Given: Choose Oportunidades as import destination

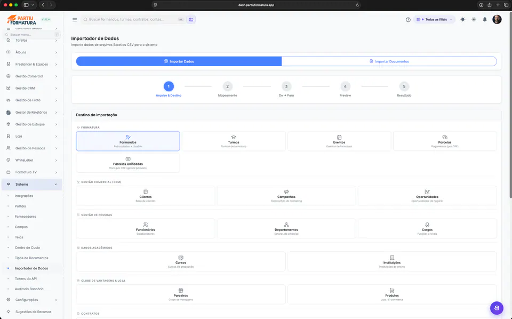Looking at the screenshot, I should coord(427,196).
